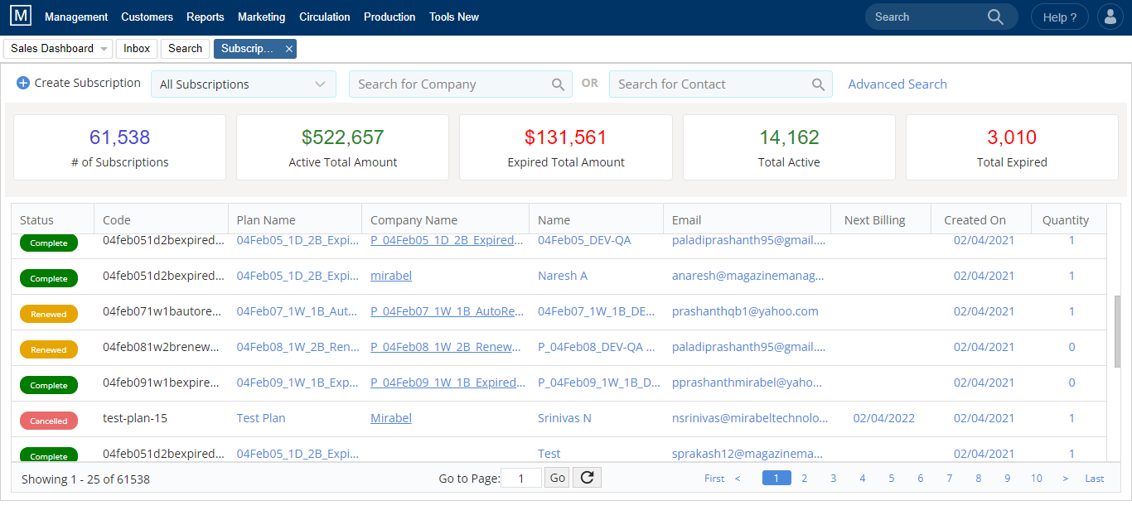This screenshot has height=515, width=1132.
Task: Click the M logo home icon
Action: 22,17
